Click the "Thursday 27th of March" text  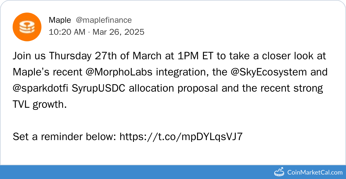pos(100,56)
